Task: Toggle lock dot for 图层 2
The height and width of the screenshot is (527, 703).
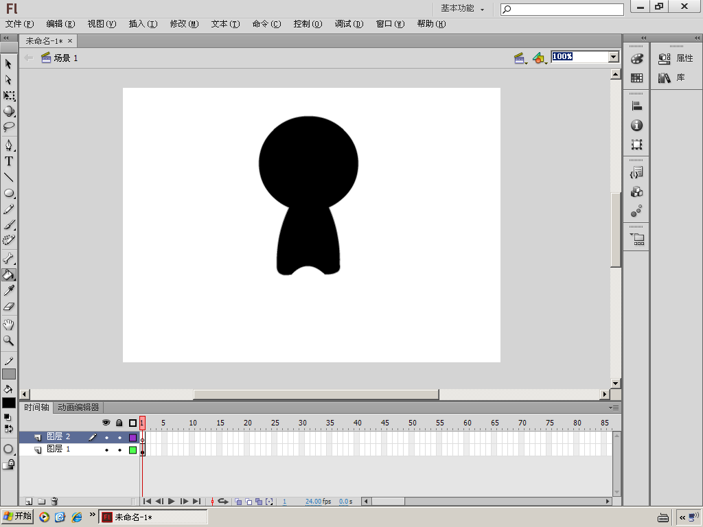Action: pos(119,437)
